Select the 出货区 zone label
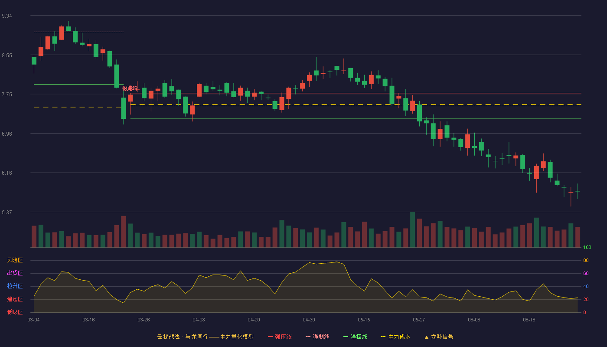The width and height of the screenshot is (607, 347). (15, 273)
